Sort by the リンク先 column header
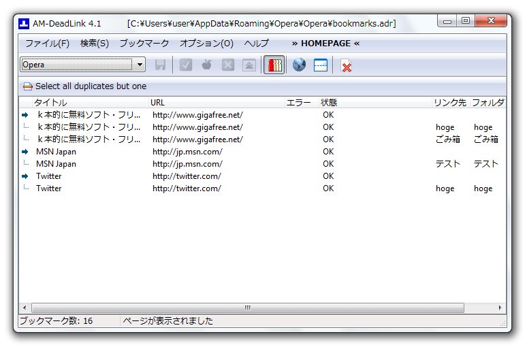 [450, 103]
